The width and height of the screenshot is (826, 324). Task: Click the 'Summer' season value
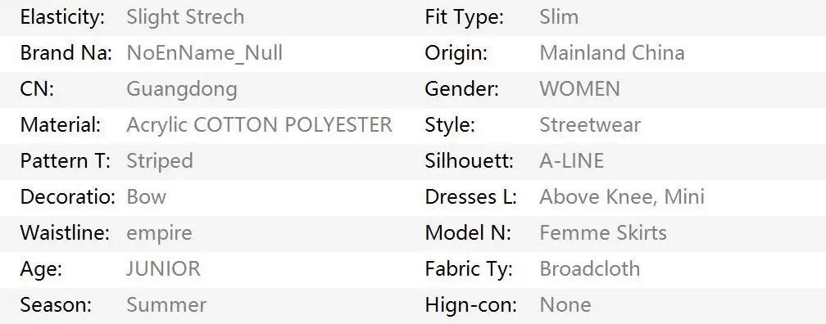coord(166,304)
